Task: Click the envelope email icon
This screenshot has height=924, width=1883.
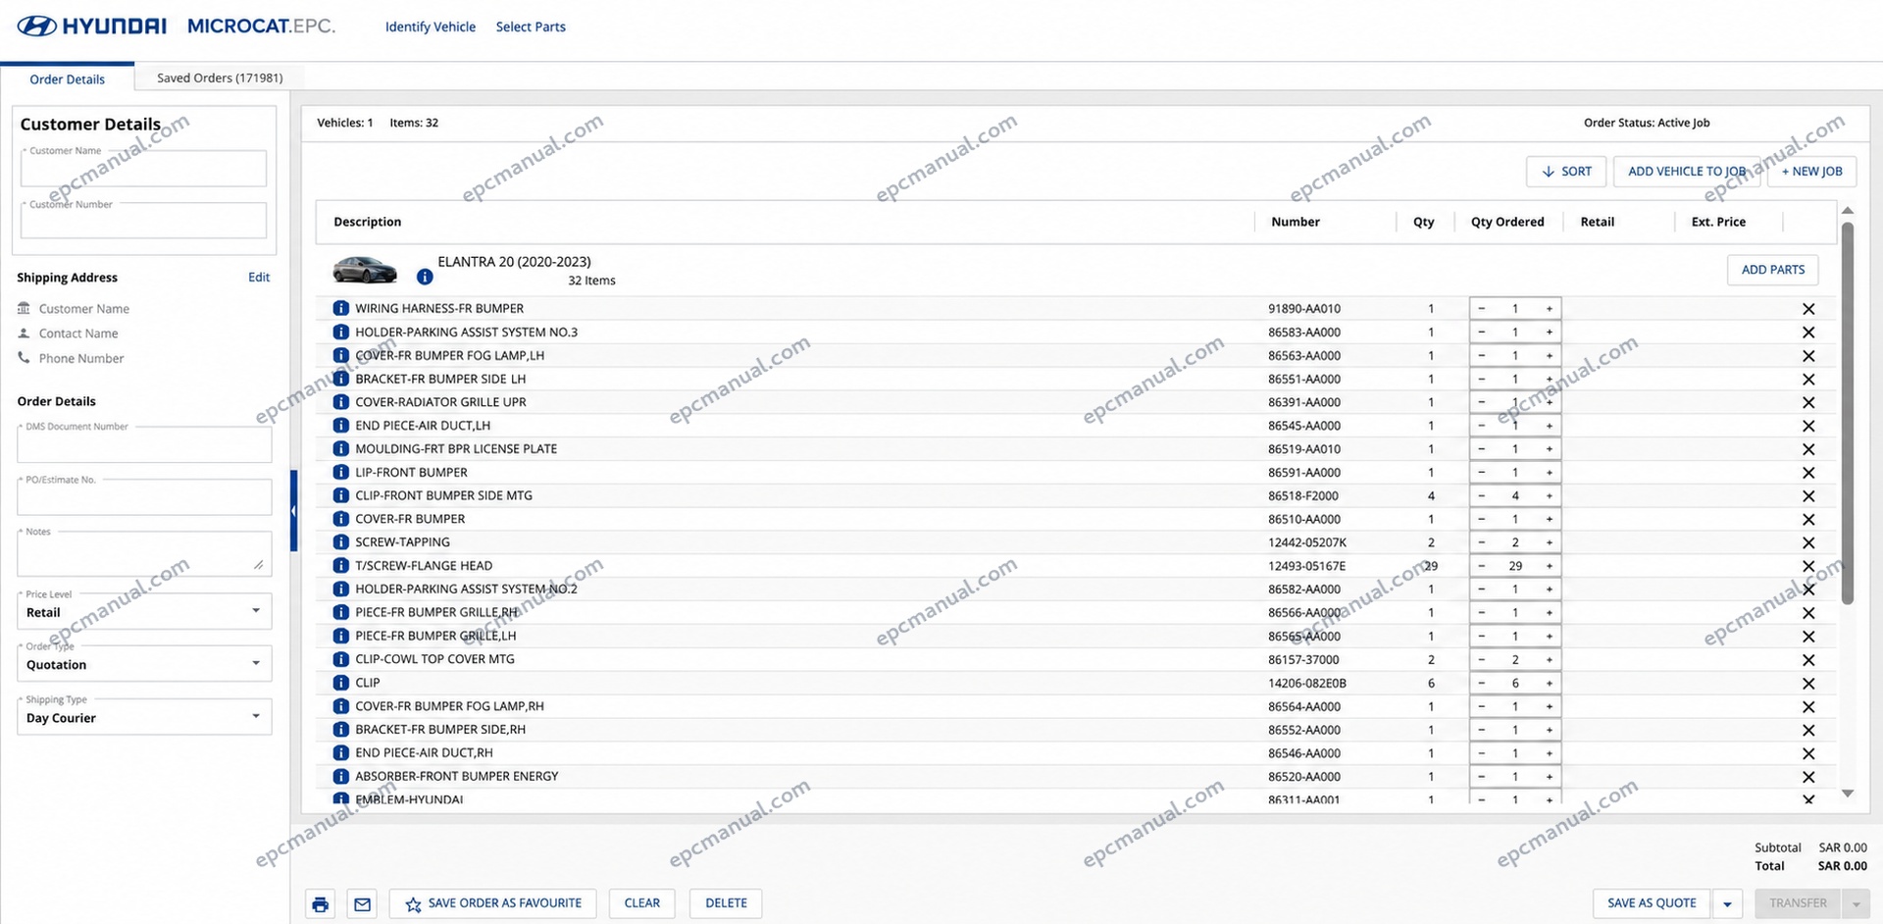Action: 362,903
